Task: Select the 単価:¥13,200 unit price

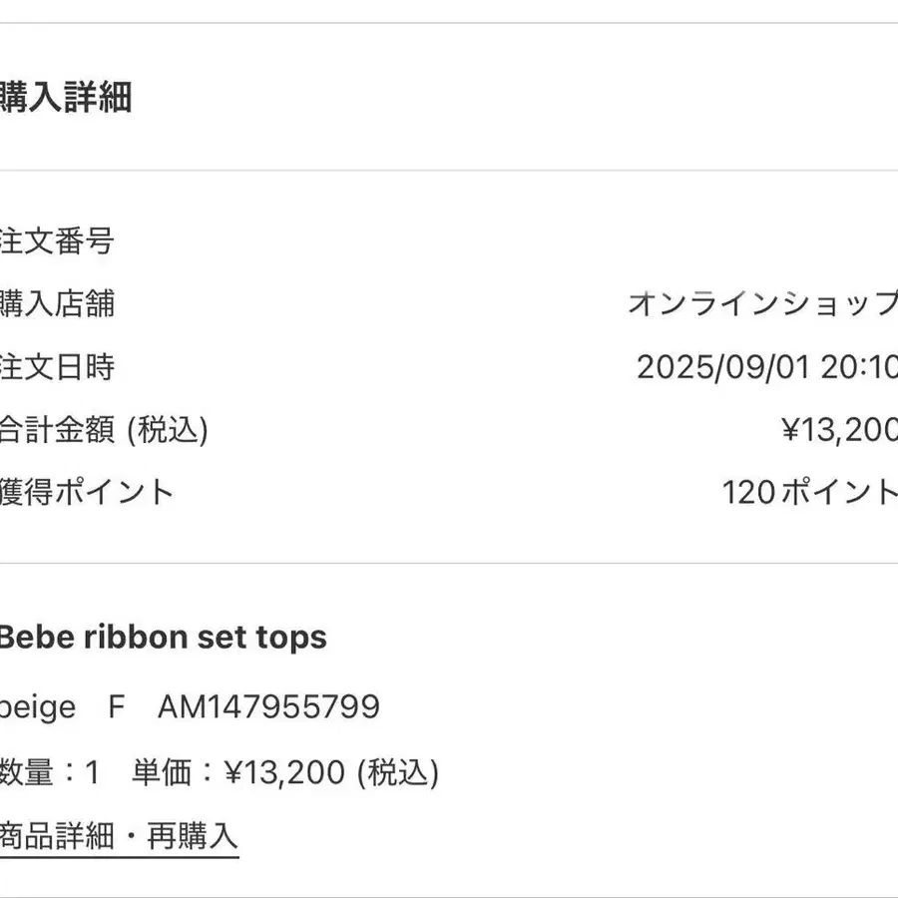Action: (238, 772)
